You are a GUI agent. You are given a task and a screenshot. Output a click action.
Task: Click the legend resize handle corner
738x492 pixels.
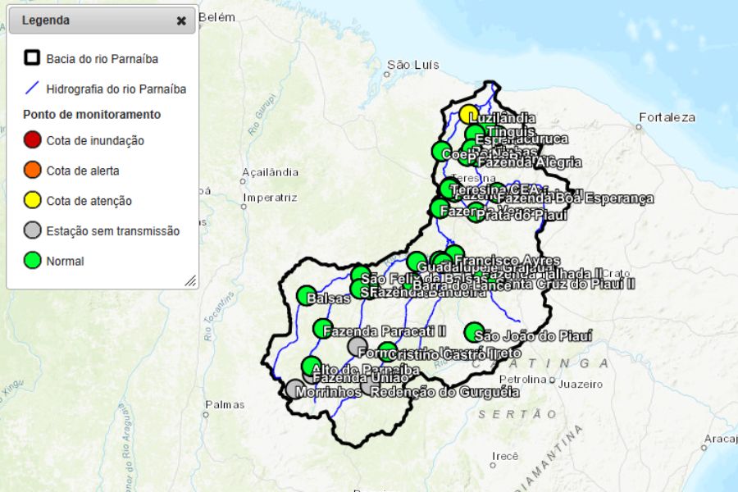pyautogui.click(x=190, y=280)
